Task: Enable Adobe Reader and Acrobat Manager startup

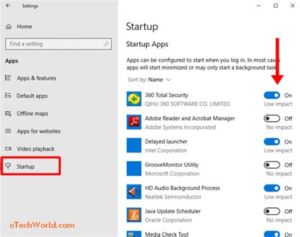Action: (272, 118)
